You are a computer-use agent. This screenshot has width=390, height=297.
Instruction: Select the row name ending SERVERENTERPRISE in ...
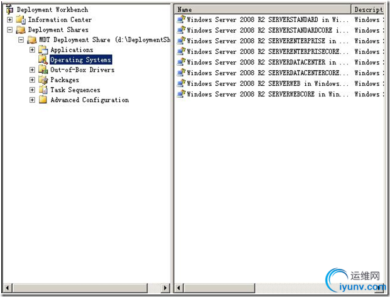click(268, 41)
